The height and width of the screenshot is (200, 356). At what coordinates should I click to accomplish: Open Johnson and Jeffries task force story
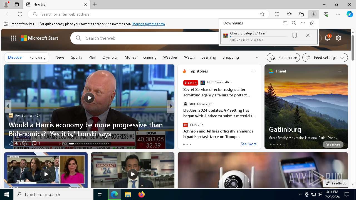(218, 134)
